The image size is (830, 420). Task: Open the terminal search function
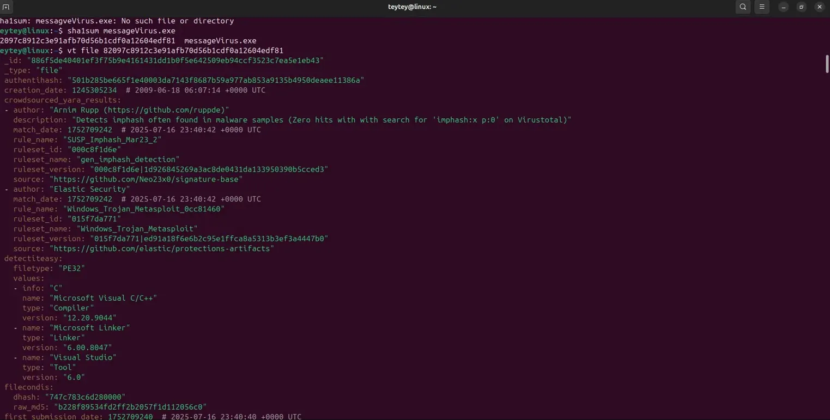(742, 7)
